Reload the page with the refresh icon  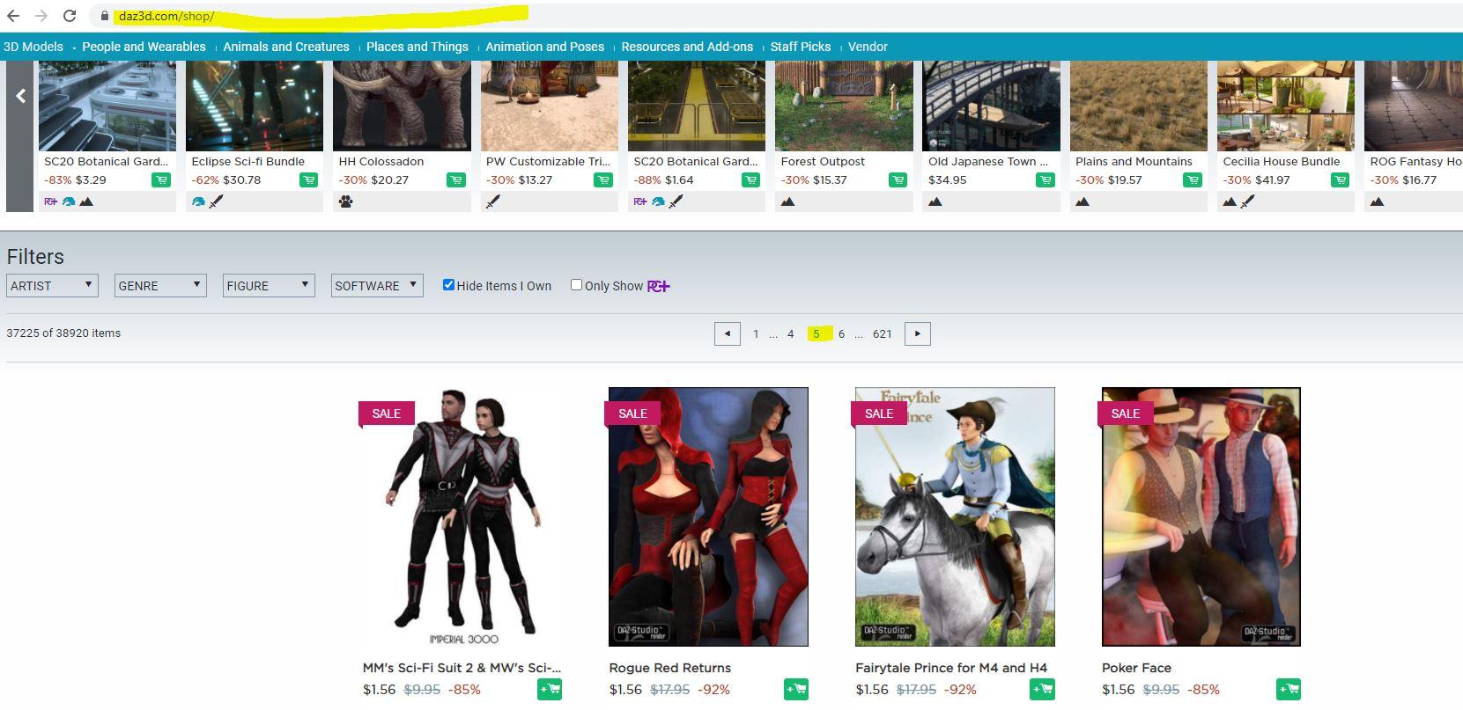click(x=70, y=16)
